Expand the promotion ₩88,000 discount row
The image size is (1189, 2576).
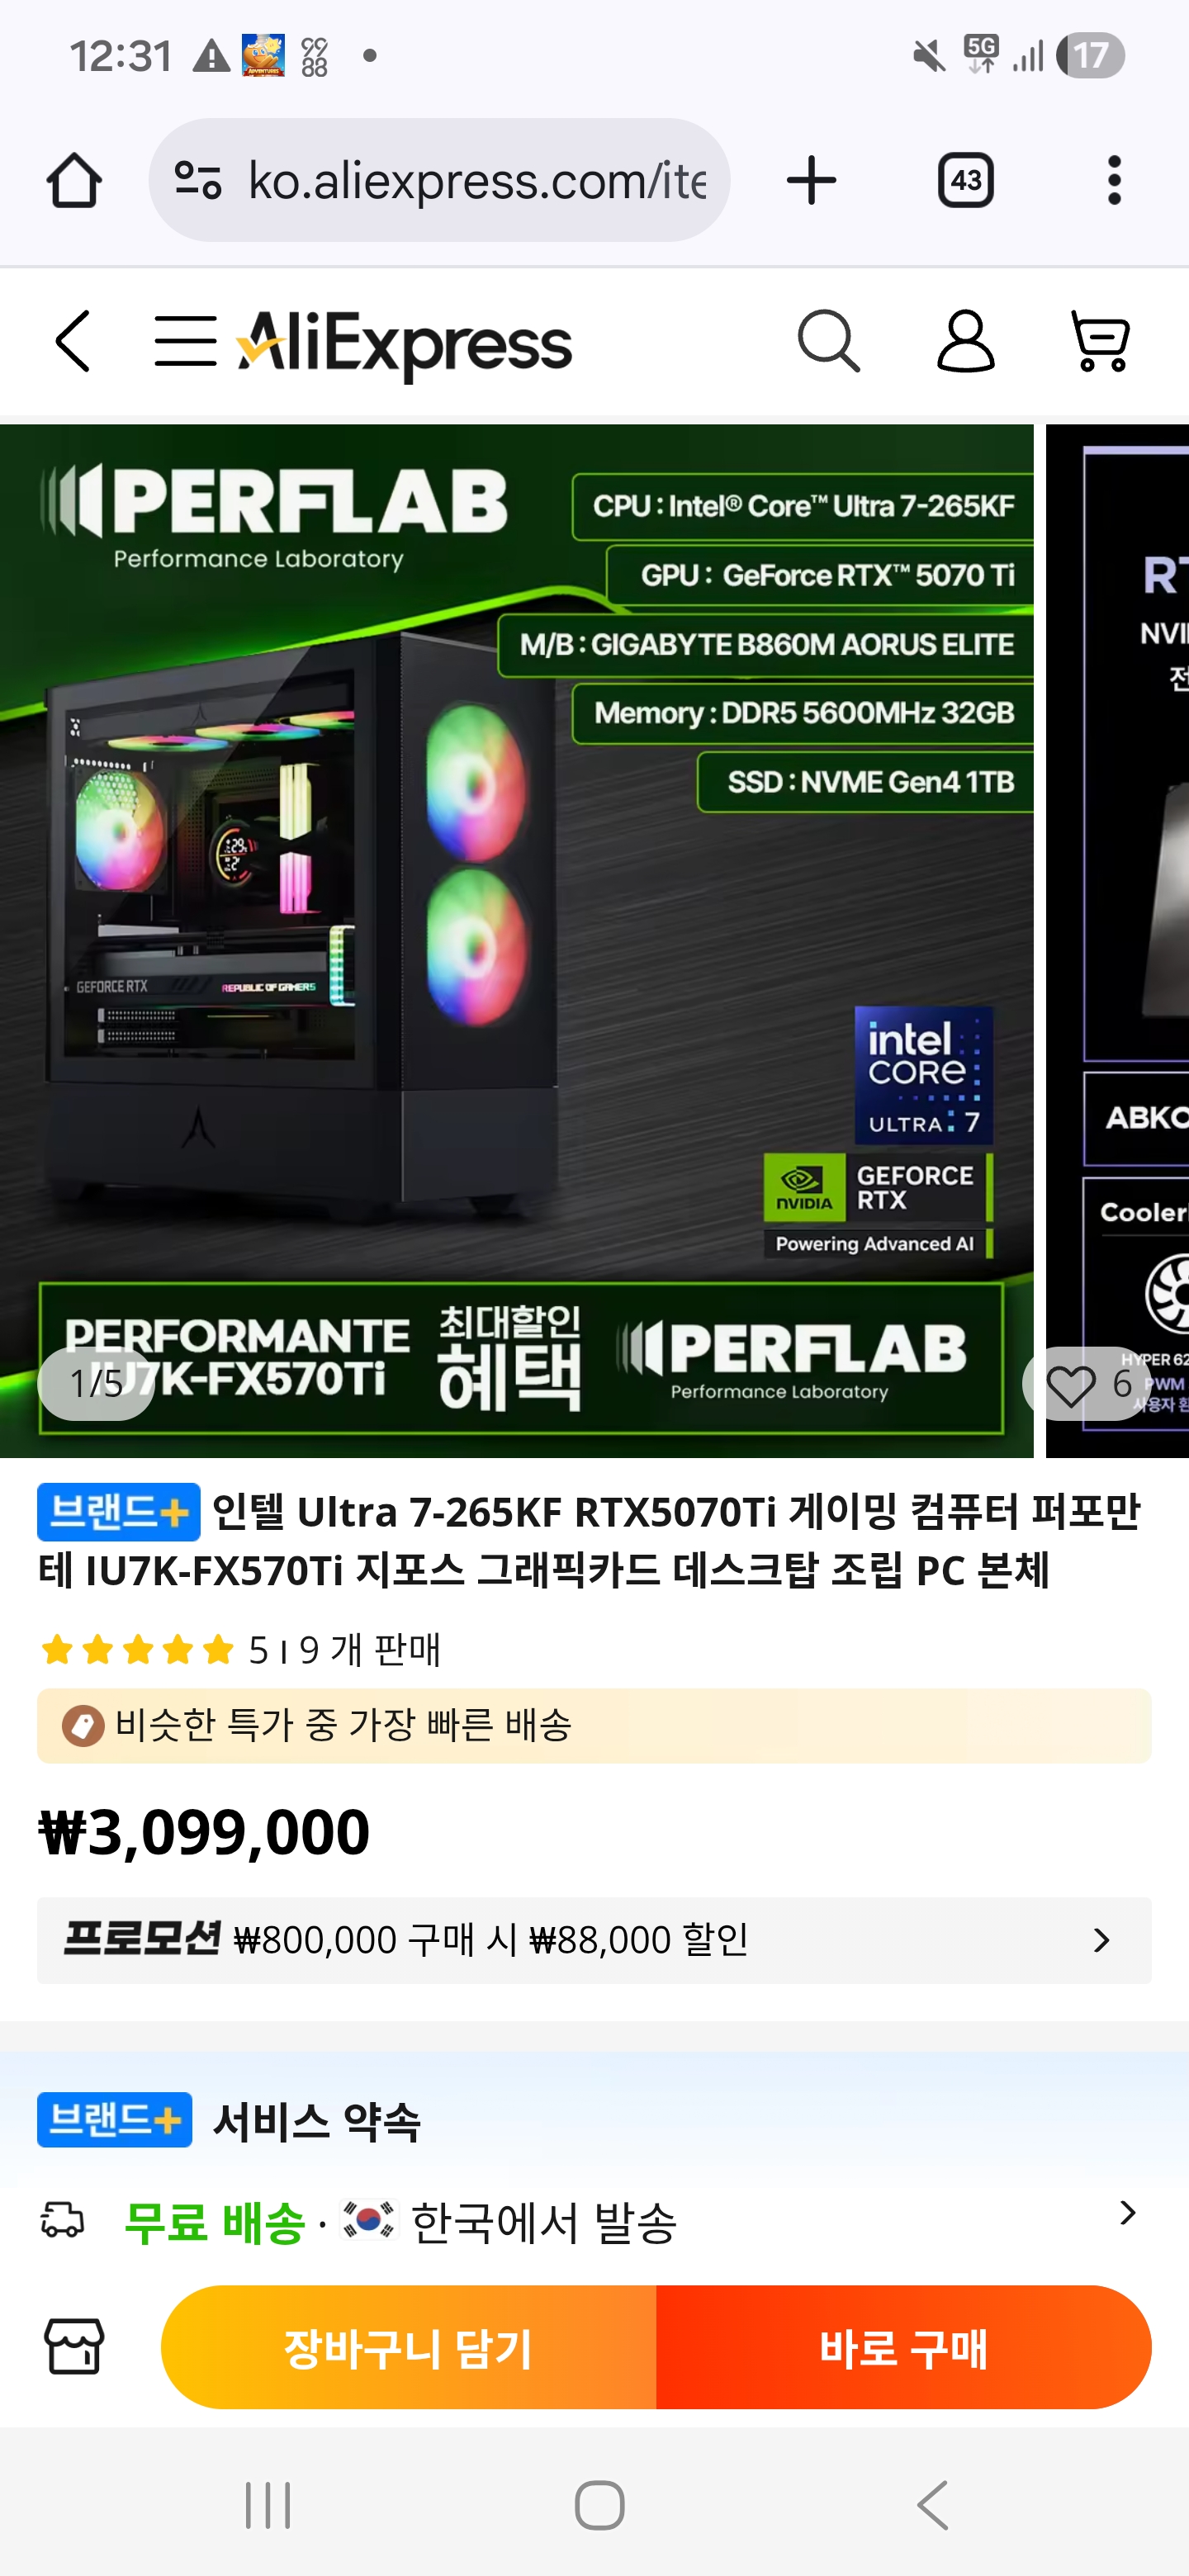pyautogui.click(x=594, y=1941)
